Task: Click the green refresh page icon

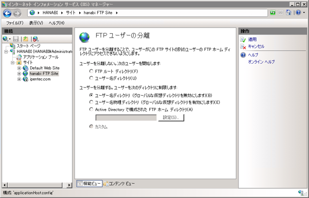Action: 273,12
